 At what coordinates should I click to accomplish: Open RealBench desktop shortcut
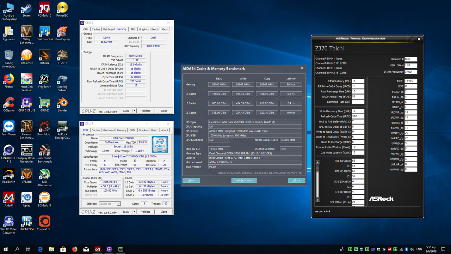[x=8, y=176]
